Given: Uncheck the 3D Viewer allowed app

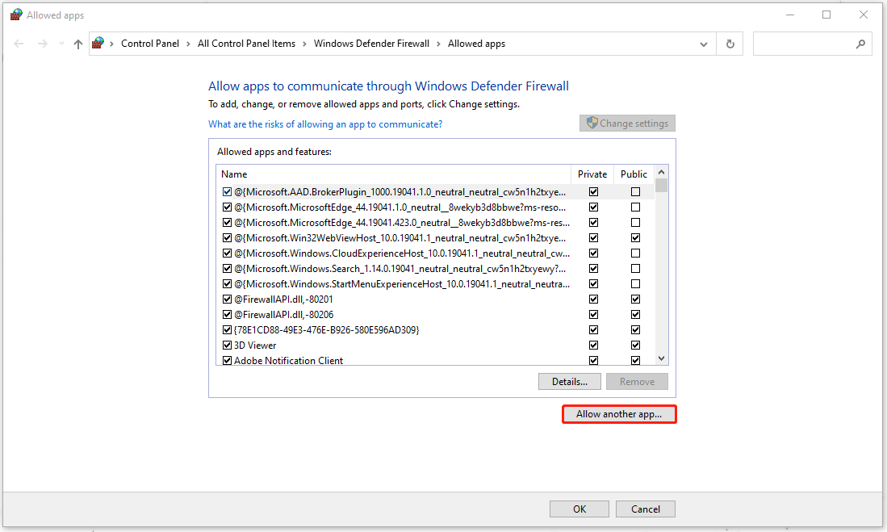Looking at the screenshot, I should pos(227,345).
